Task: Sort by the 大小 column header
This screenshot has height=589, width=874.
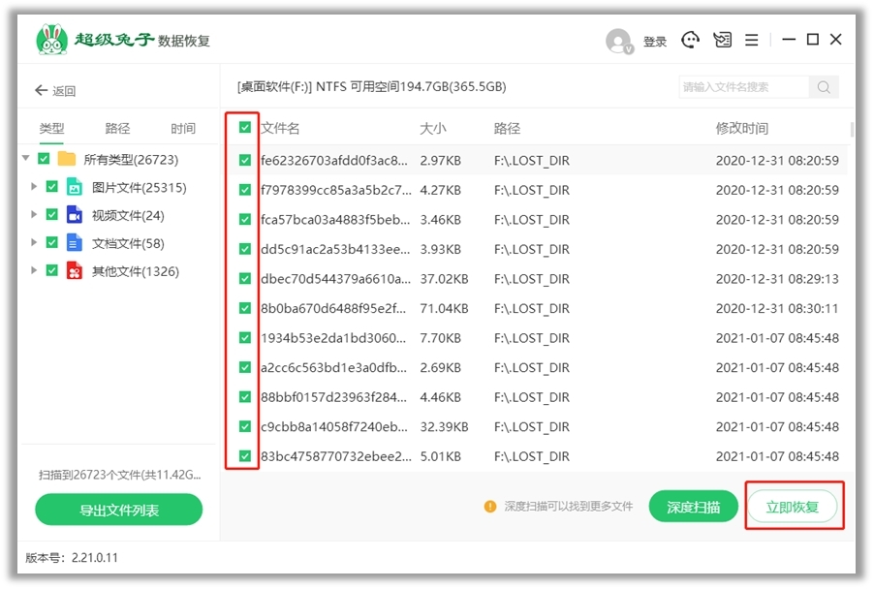Action: coord(433,129)
